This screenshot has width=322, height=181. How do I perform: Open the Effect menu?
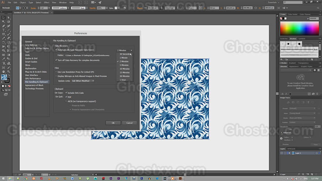[46, 3]
